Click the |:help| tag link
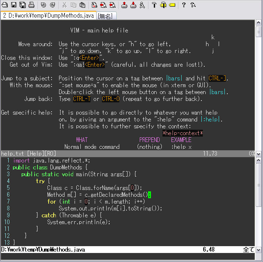The image size is (263, 262). coord(210,119)
